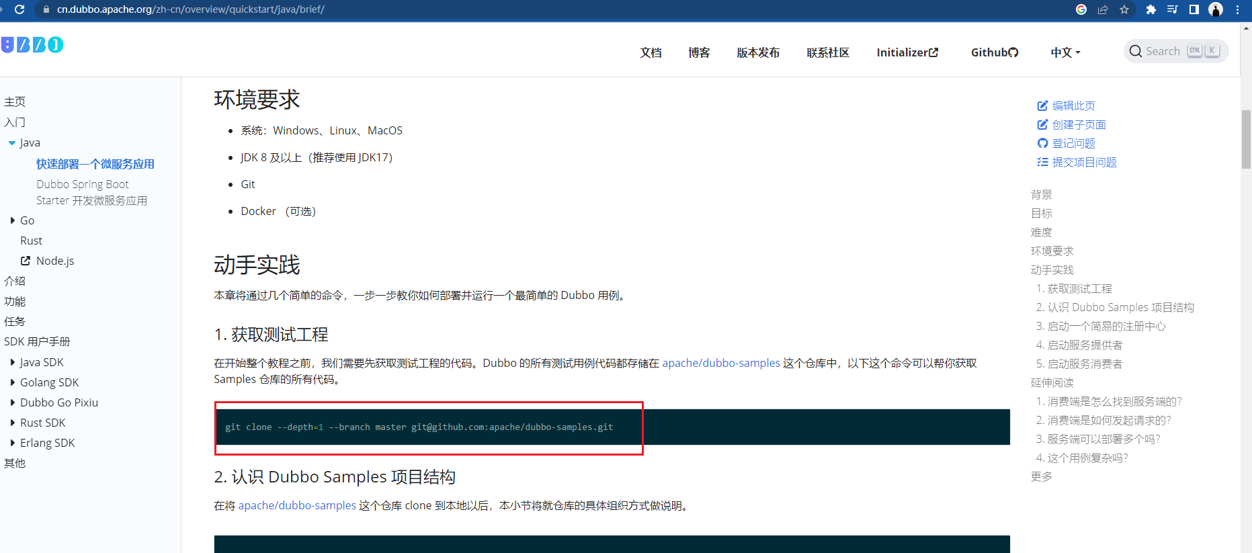Click the apache/dubbo-samples link in section 1

click(x=721, y=363)
